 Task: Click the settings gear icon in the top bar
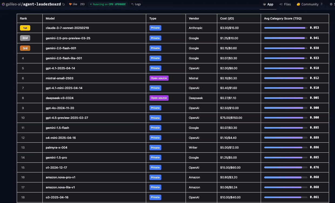point(331,4)
